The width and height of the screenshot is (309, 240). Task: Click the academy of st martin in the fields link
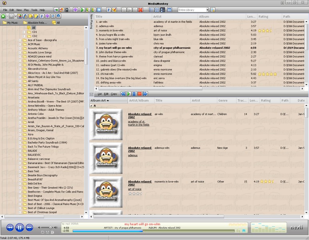138,123
